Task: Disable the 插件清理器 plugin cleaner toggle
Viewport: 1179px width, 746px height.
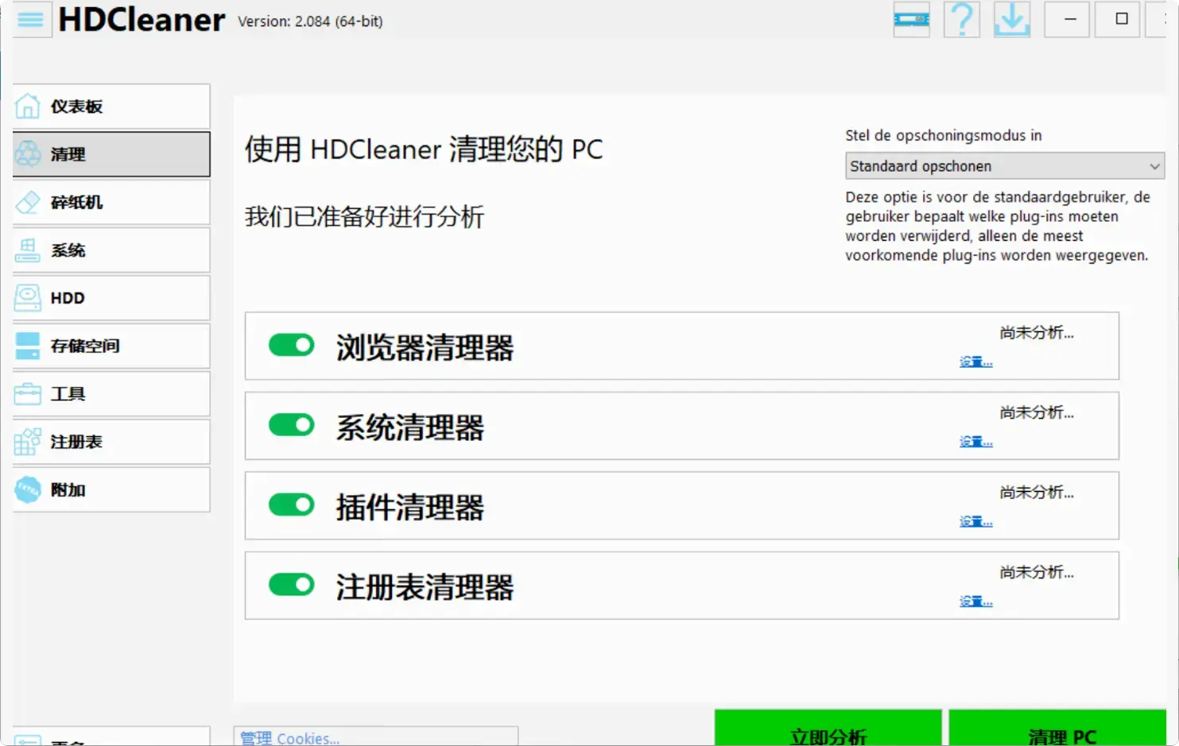Action: (291, 504)
